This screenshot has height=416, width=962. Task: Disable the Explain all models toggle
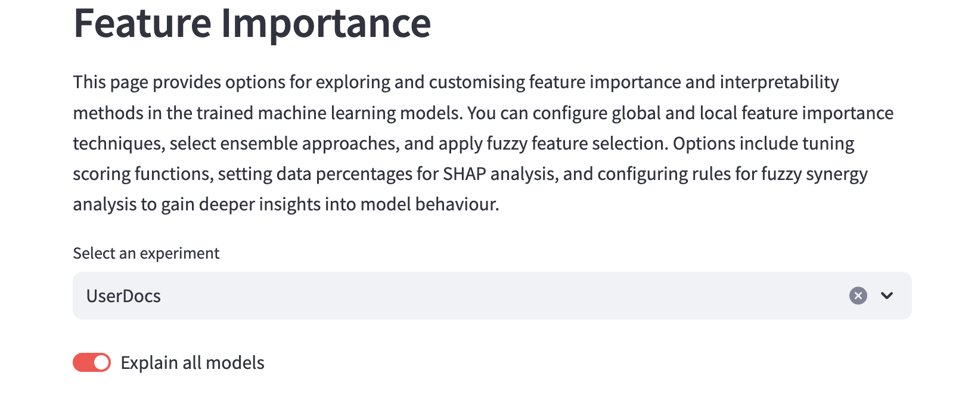(x=92, y=362)
